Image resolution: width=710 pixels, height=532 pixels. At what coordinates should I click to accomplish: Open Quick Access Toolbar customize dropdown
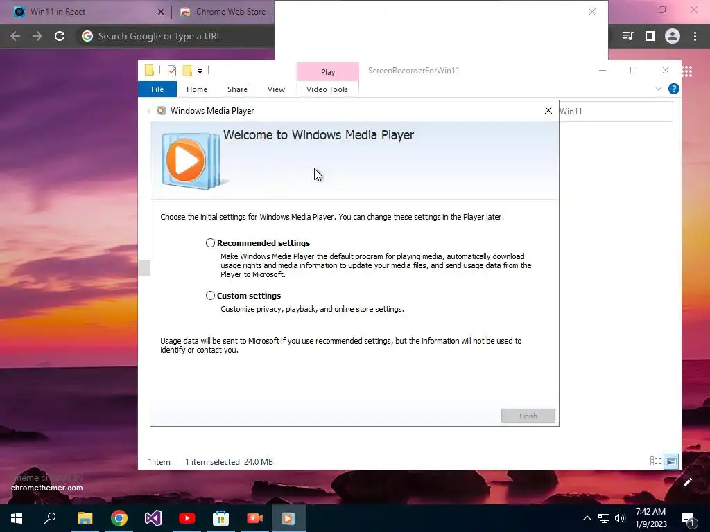pos(200,71)
